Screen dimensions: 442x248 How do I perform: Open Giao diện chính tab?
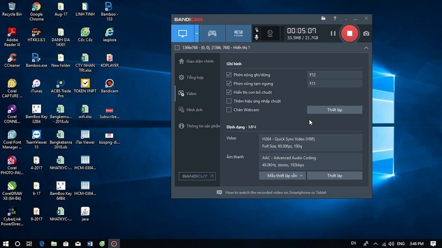198,61
